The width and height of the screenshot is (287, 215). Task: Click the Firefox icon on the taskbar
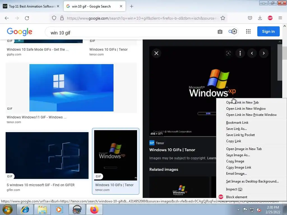94,209
